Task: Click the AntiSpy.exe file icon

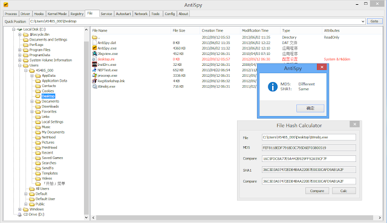Action: click(x=94, y=48)
